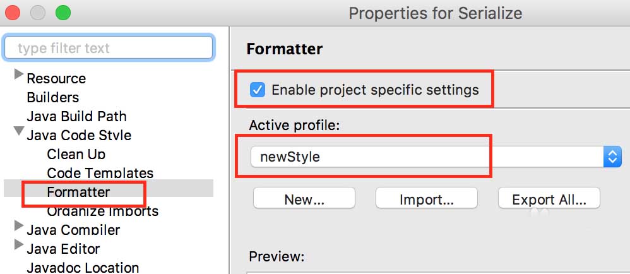
Task: Expand the Java Compiler node
Action: tap(18, 227)
